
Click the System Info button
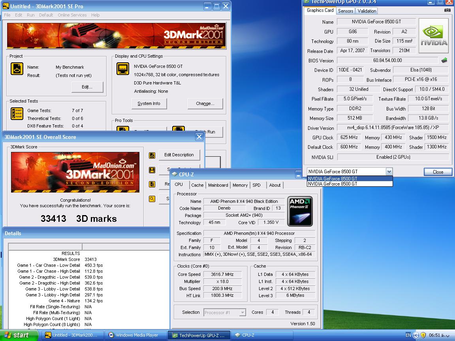(x=149, y=103)
